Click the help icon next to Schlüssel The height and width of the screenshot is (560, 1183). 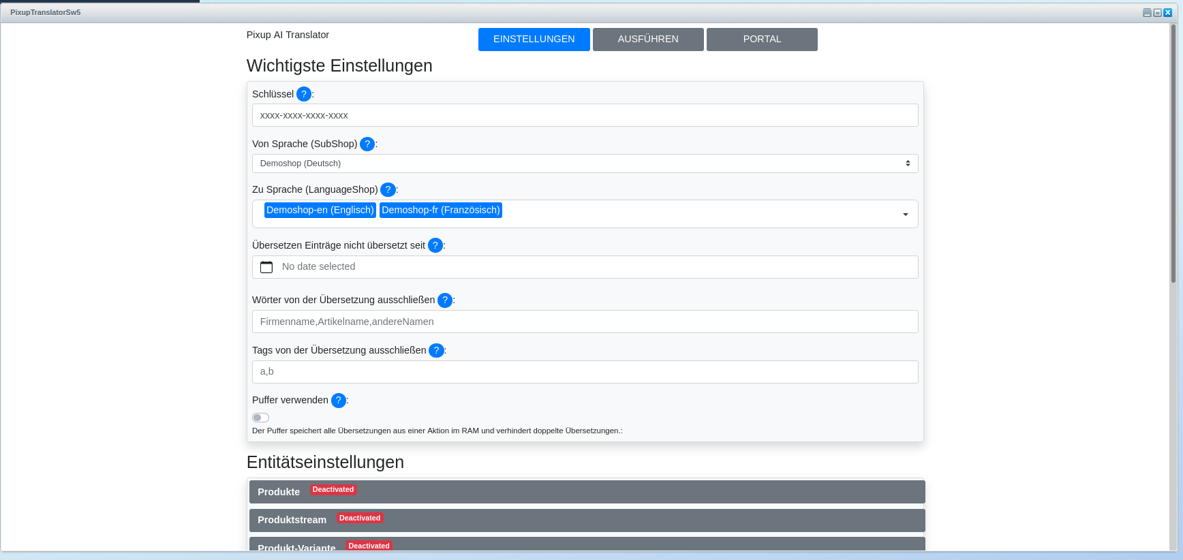tap(304, 94)
